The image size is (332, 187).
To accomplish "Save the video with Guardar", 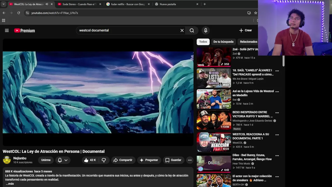I will tap(174, 160).
